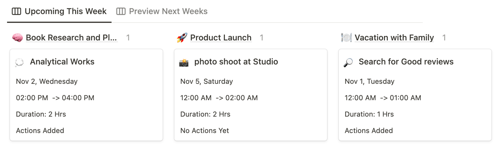Click the Nov 5, Saturday date field
The width and height of the screenshot is (502, 150).
[207, 81]
